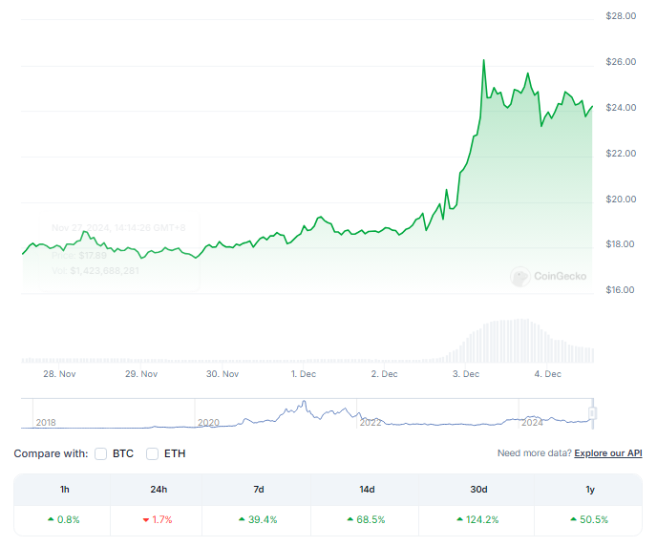Tick the ETH comparison checkbox
This screenshot has width=657, height=546.
click(x=152, y=453)
